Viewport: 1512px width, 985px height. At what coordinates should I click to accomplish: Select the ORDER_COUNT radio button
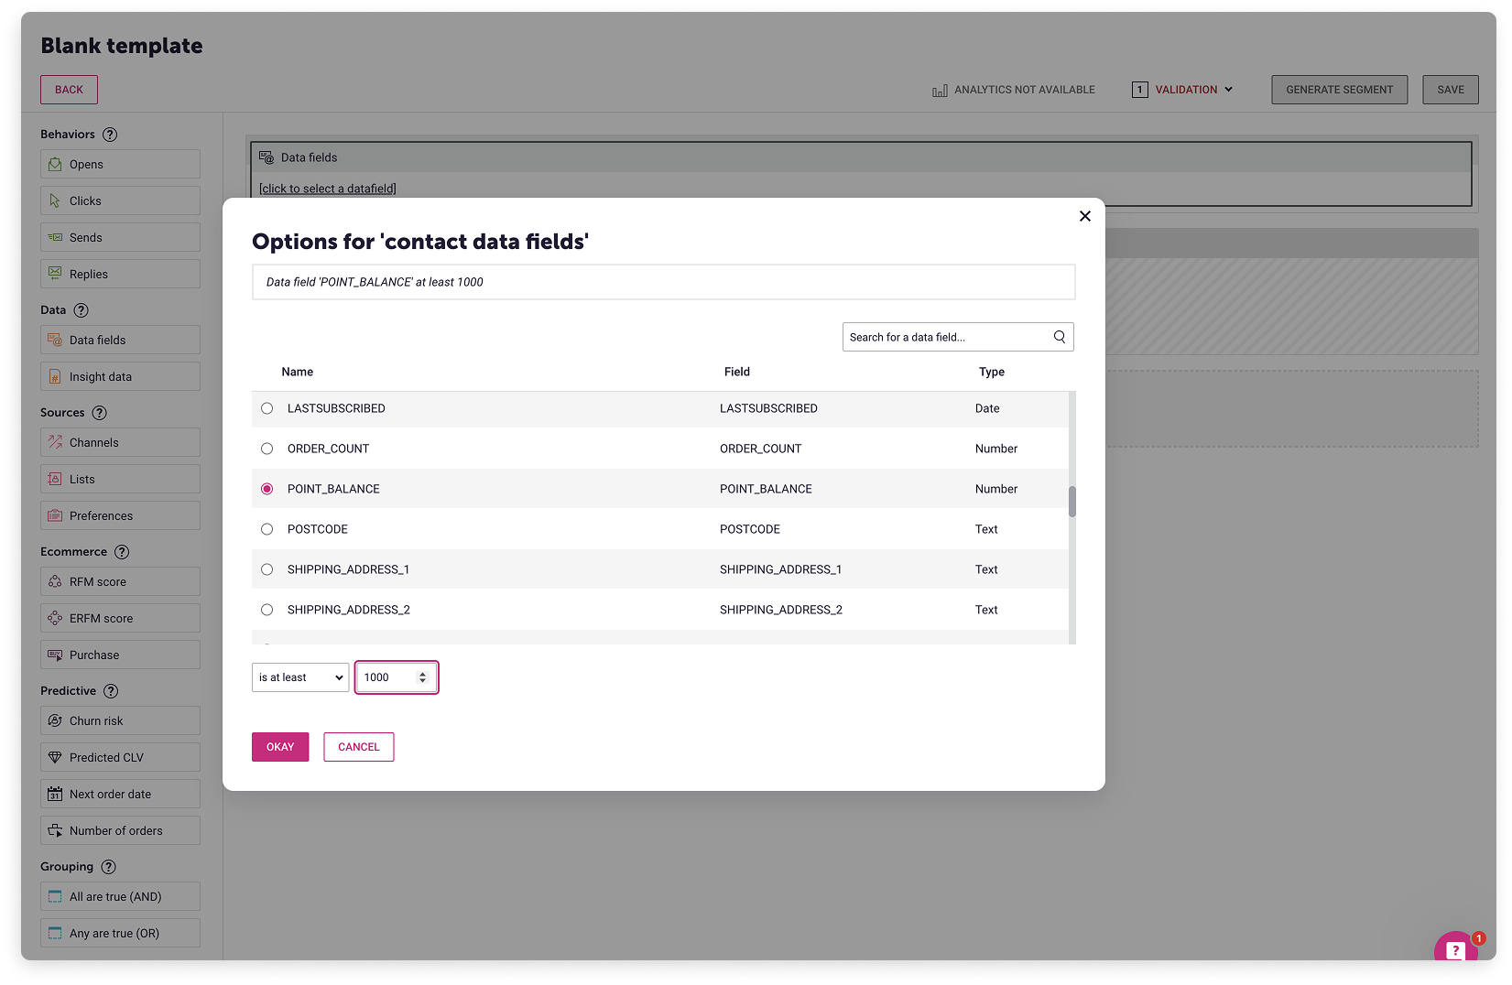coord(267,449)
